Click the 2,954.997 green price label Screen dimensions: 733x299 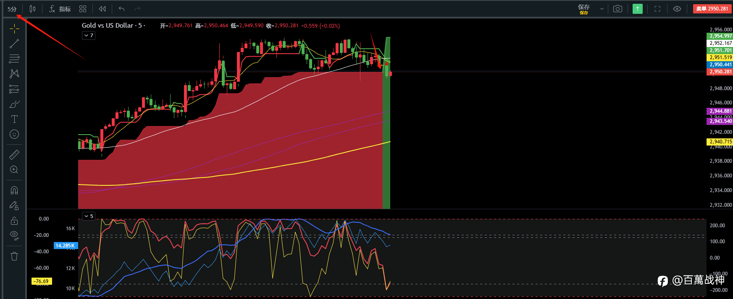(720, 36)
